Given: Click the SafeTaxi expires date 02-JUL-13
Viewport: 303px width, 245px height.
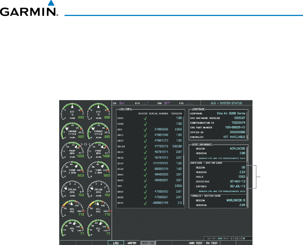Looking at the screenshot, I should click(x=238, y=186).
